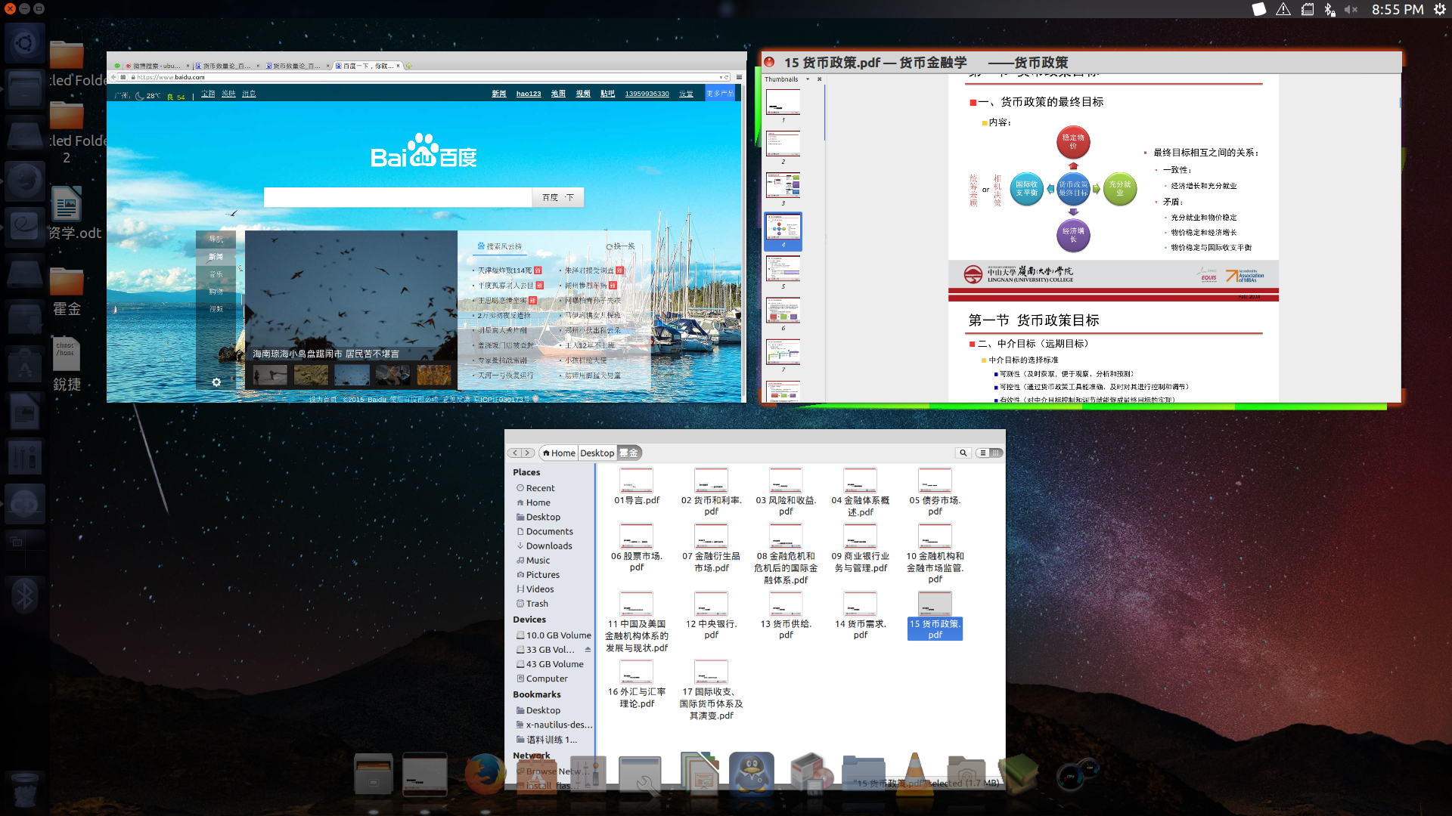Go forward in the file manager
Viewport: 1452px width, 816px height.
[x=528, y=453]
